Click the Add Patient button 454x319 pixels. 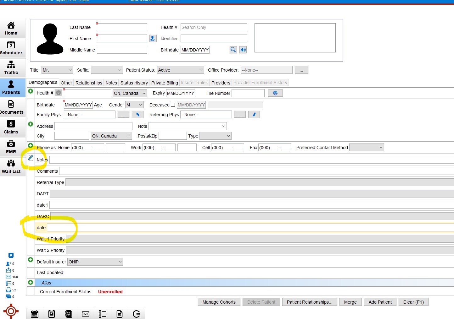(380, 302)
